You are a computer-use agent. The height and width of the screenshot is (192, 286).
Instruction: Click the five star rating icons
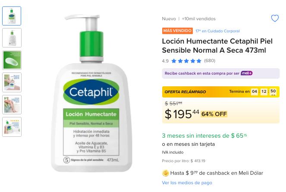(186, 61)
